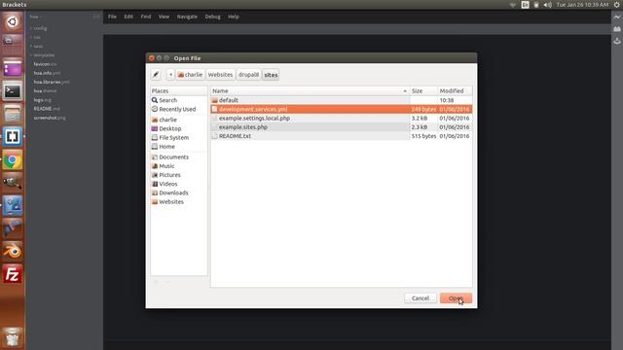Click the Open button in the dialog

456,298
